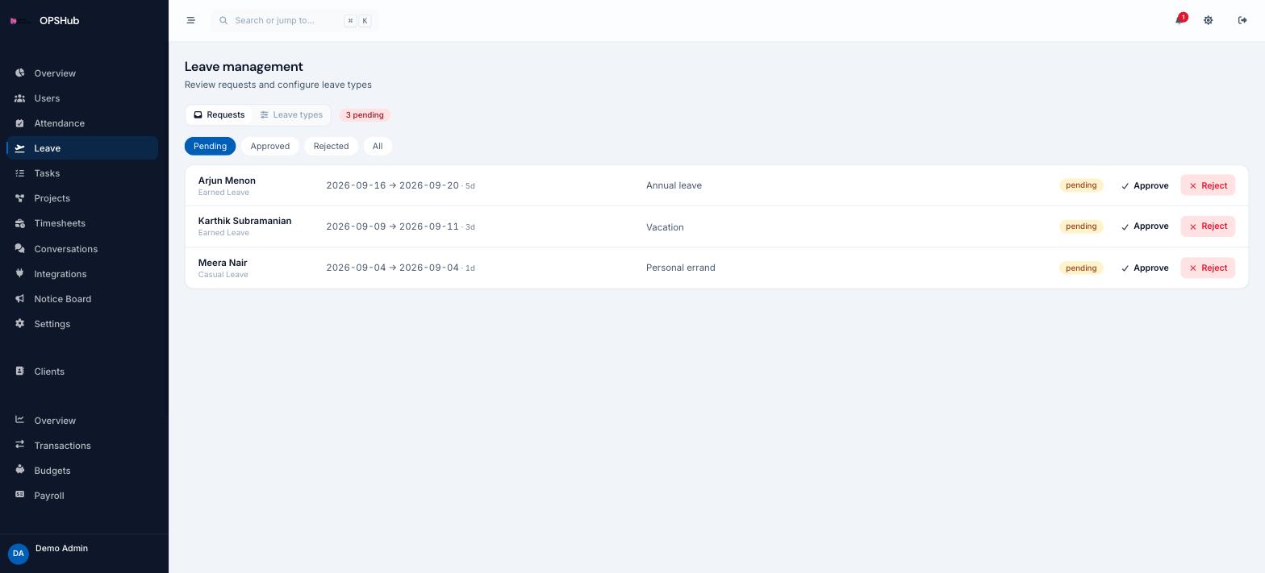Click the Users sidebar icon
The width and height of the screenshot is (1265, 573).
tap(19, 98)
